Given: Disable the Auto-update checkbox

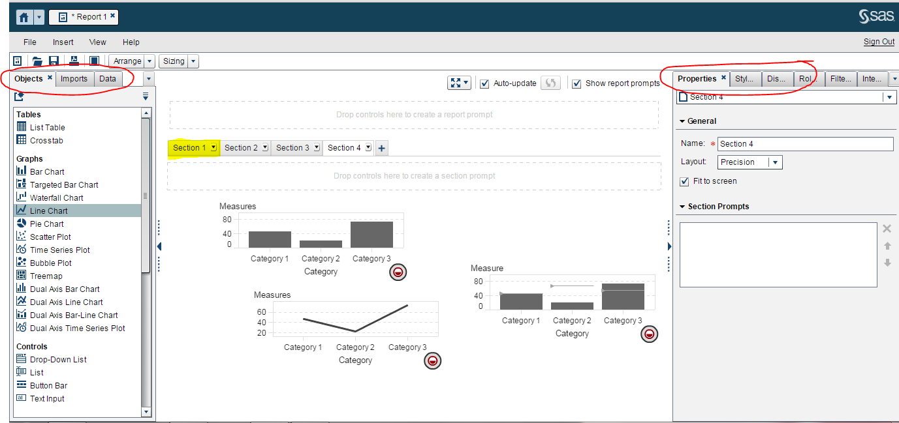Looking at the screenshot, I should (x=484, y=83).
